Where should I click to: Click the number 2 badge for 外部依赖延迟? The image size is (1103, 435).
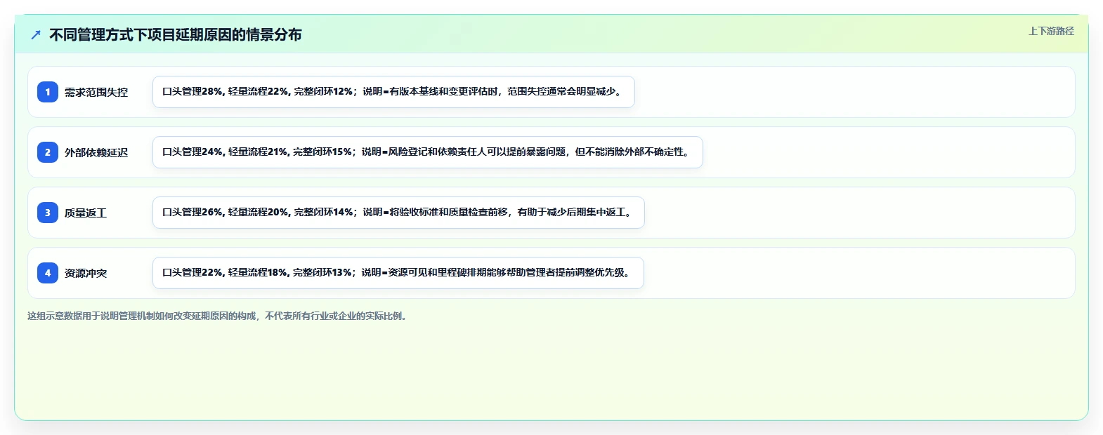48,152
